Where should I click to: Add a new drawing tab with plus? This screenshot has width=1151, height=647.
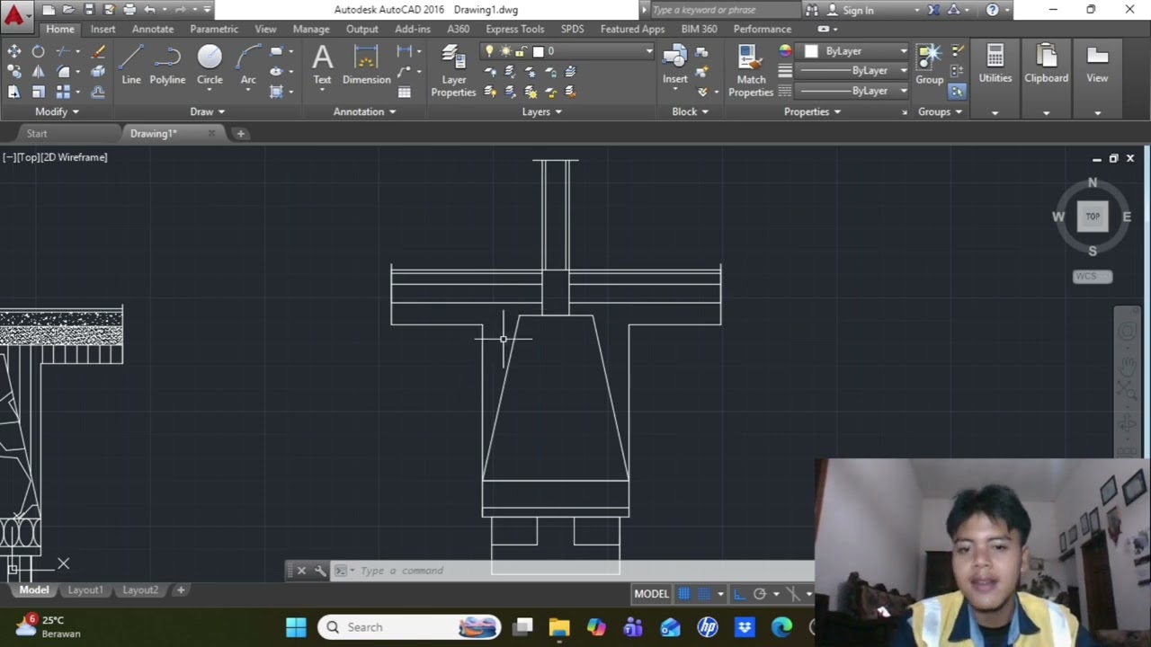240,133
